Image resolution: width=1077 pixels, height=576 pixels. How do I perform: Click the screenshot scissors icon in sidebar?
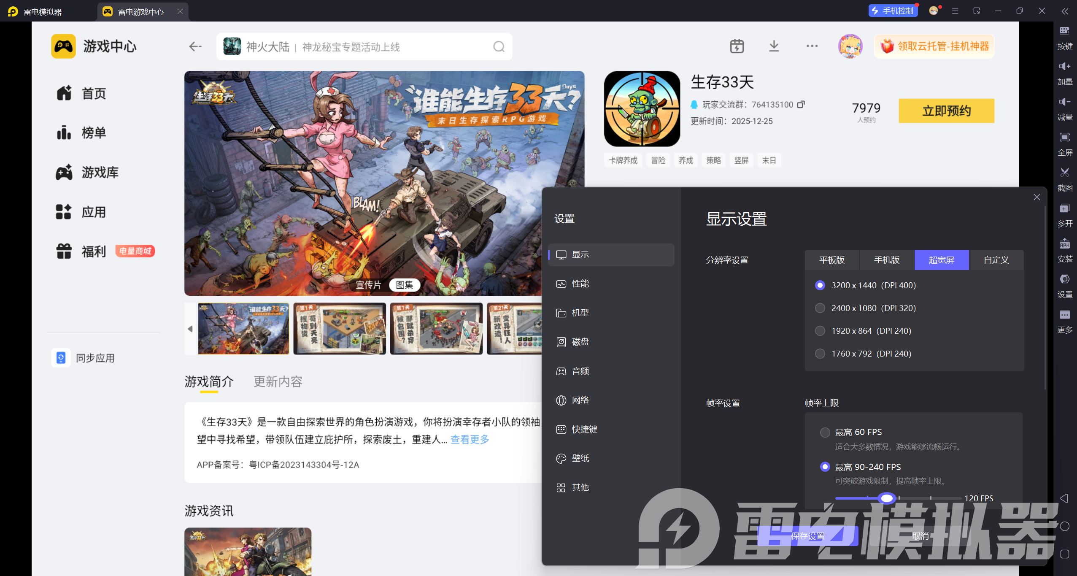point(1064,172)
